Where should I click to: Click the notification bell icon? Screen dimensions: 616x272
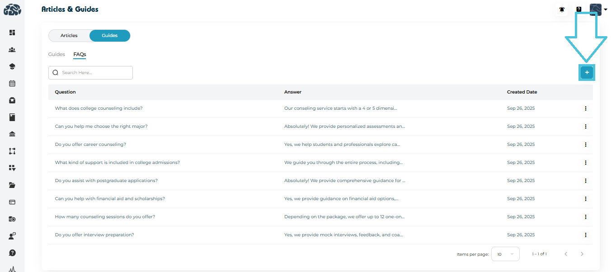[562, 9]
